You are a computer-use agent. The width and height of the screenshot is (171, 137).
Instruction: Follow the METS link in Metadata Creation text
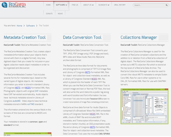coord(18,88)
